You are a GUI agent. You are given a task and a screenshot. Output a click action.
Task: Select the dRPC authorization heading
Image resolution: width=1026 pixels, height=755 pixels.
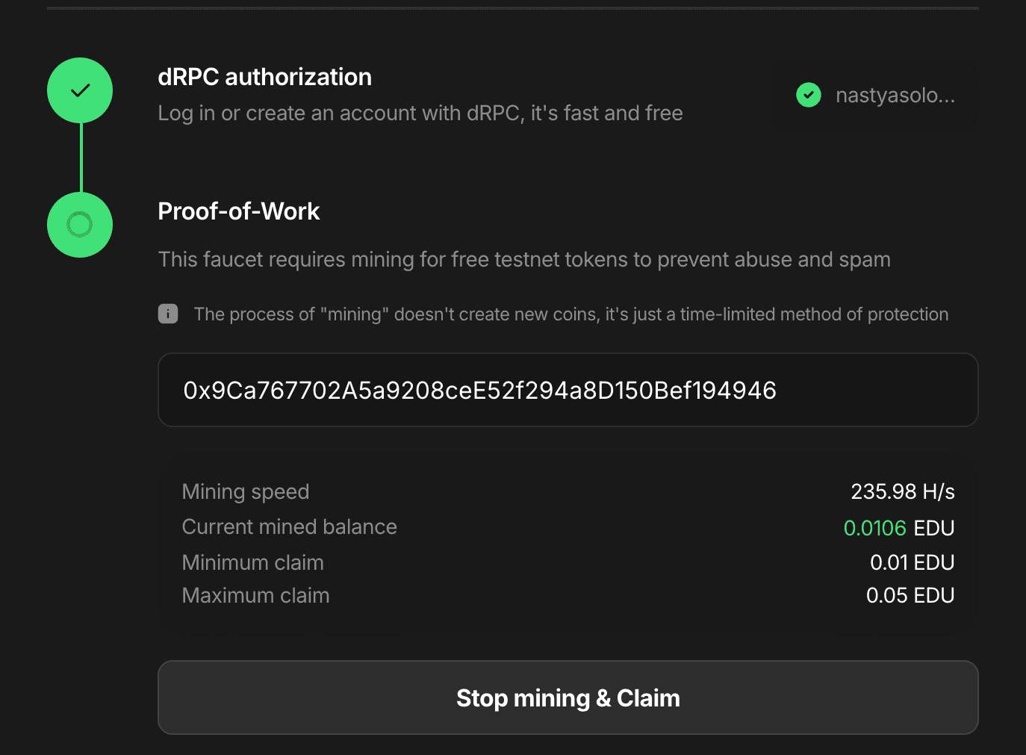click(x=265, y=77)
